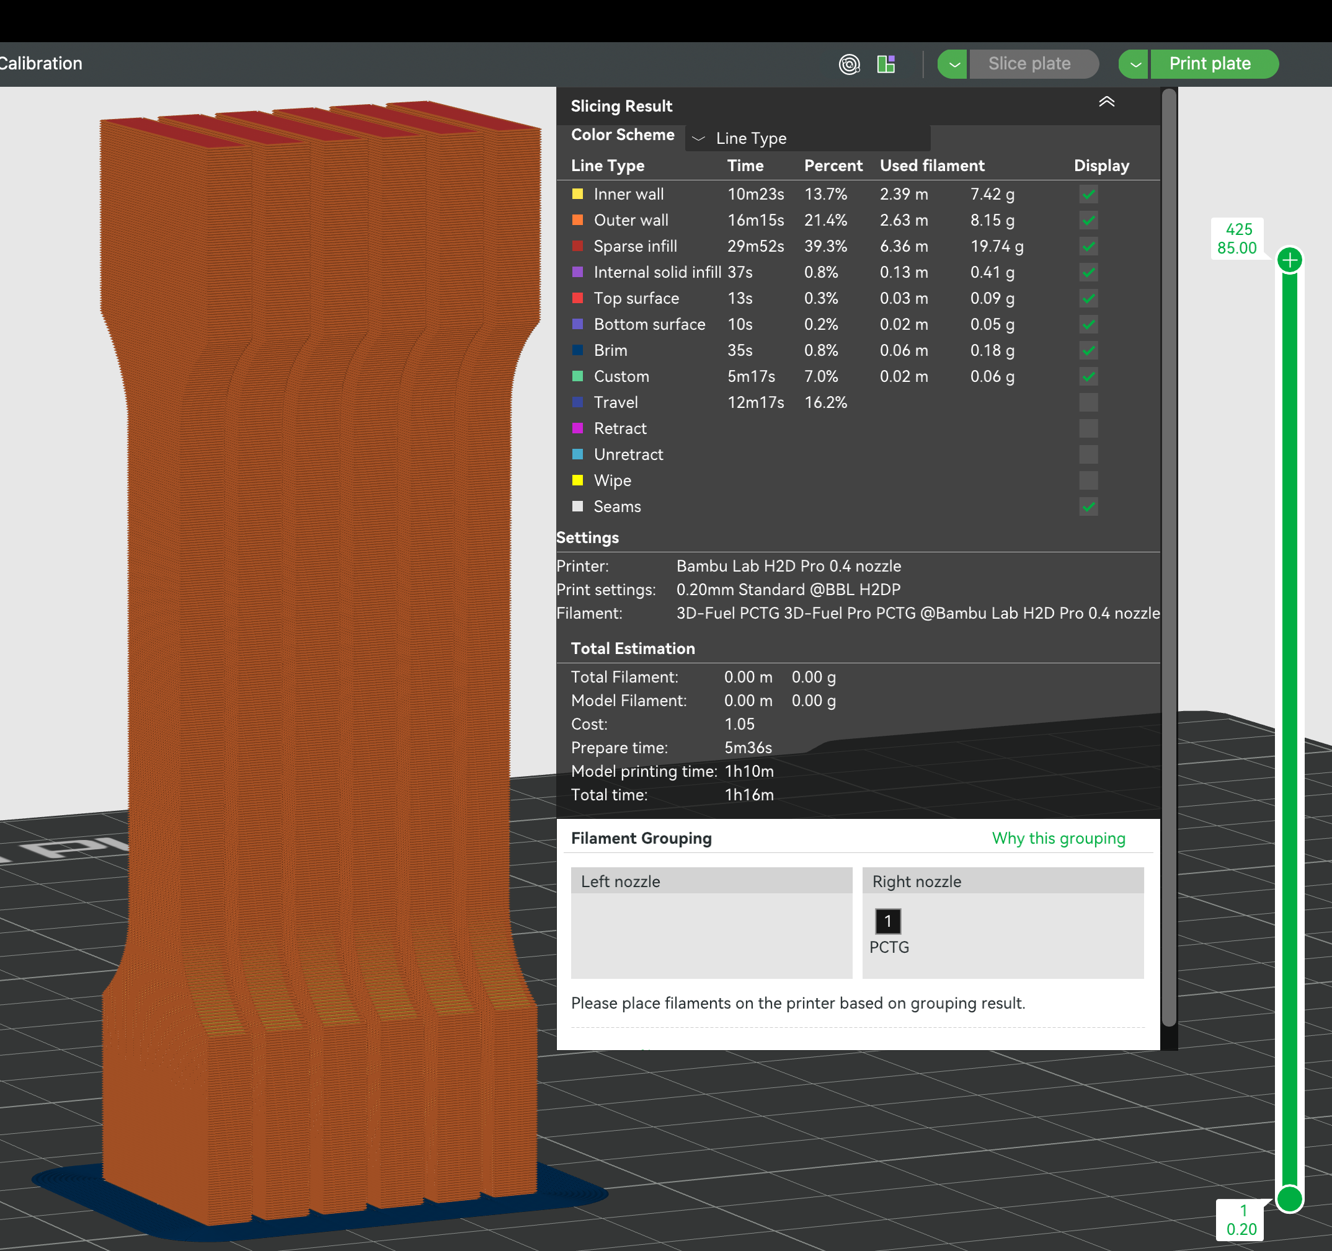
Task: Click the circular orbit icon in the top toolbar
Action: 850,64
